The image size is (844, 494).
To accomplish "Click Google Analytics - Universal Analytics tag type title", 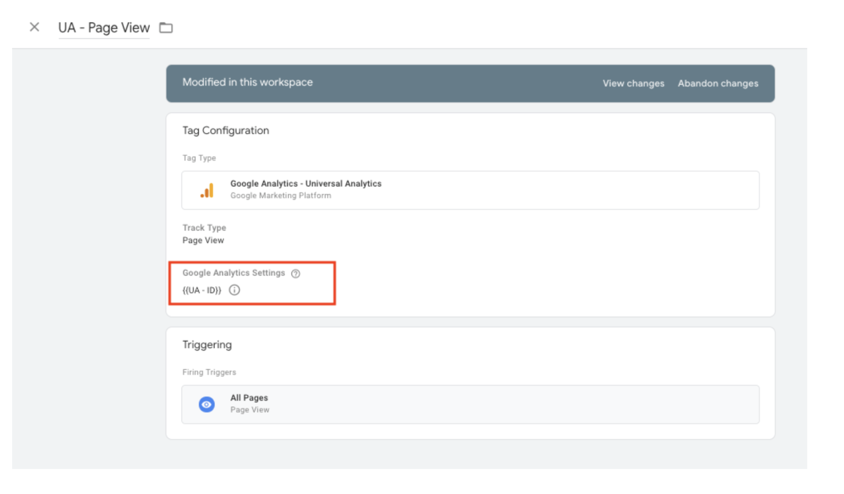I will (306, 184).
